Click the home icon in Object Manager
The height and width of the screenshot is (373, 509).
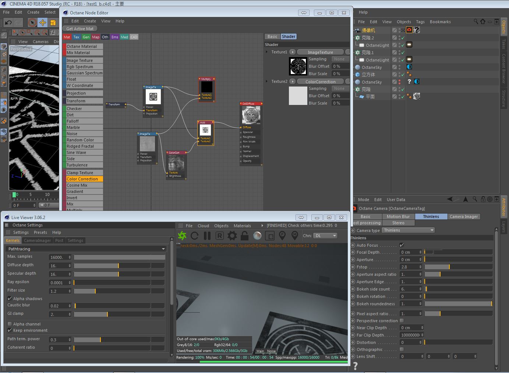tap(483, 21)
